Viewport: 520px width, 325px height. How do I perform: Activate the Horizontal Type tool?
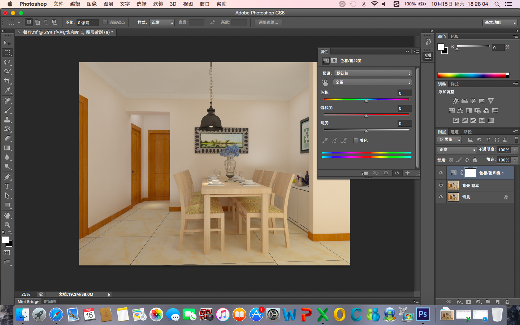(7, 186)
